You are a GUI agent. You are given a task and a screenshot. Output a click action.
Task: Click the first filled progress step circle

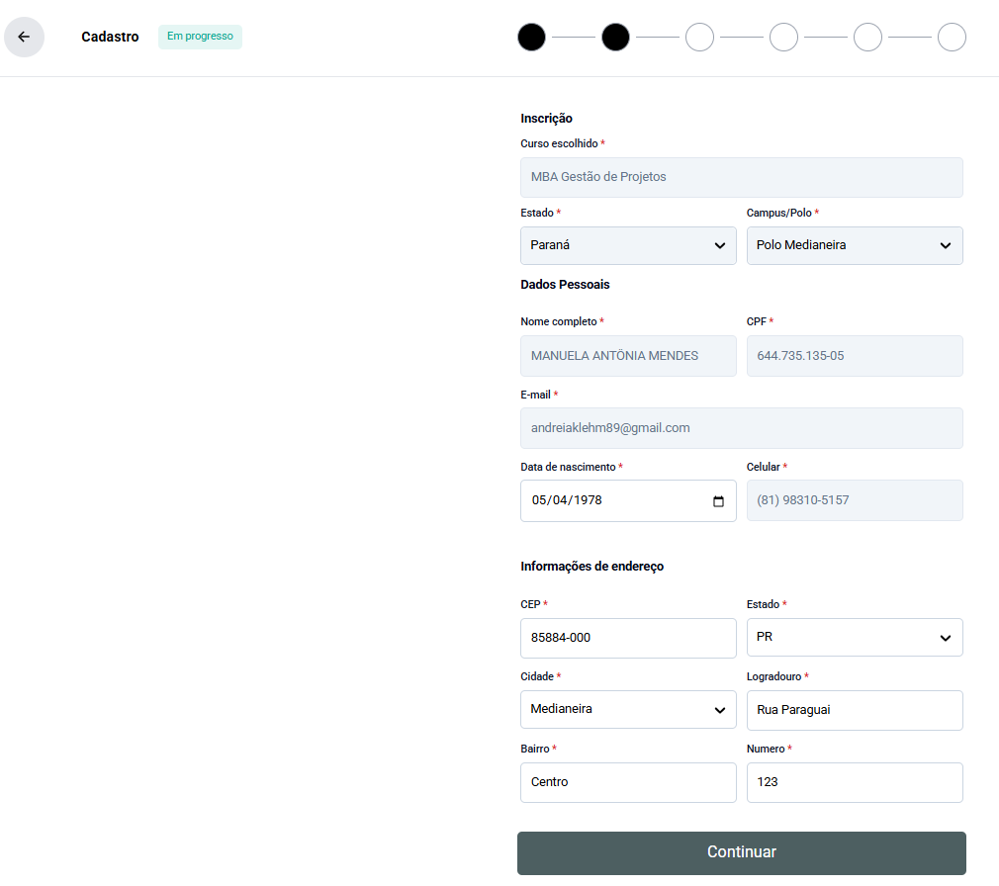tap(531, 37)
